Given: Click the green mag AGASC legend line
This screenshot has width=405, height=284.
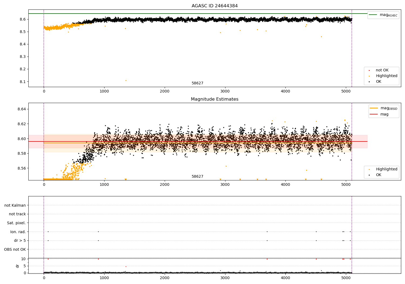Looking at the screenshot, I should tap(373, 15).
